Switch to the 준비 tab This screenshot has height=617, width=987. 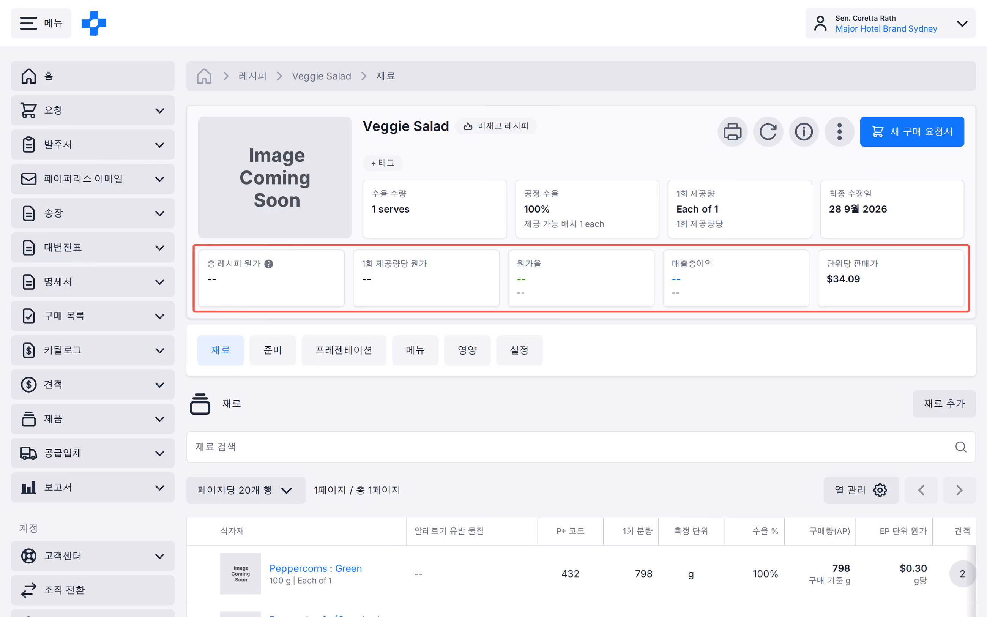(x=273, y=350)
